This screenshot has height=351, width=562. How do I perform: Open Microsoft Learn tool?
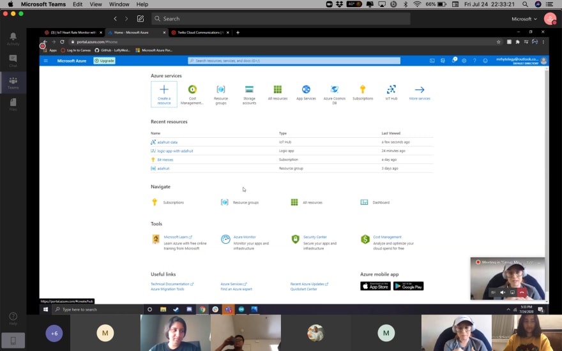coord(178,237)
